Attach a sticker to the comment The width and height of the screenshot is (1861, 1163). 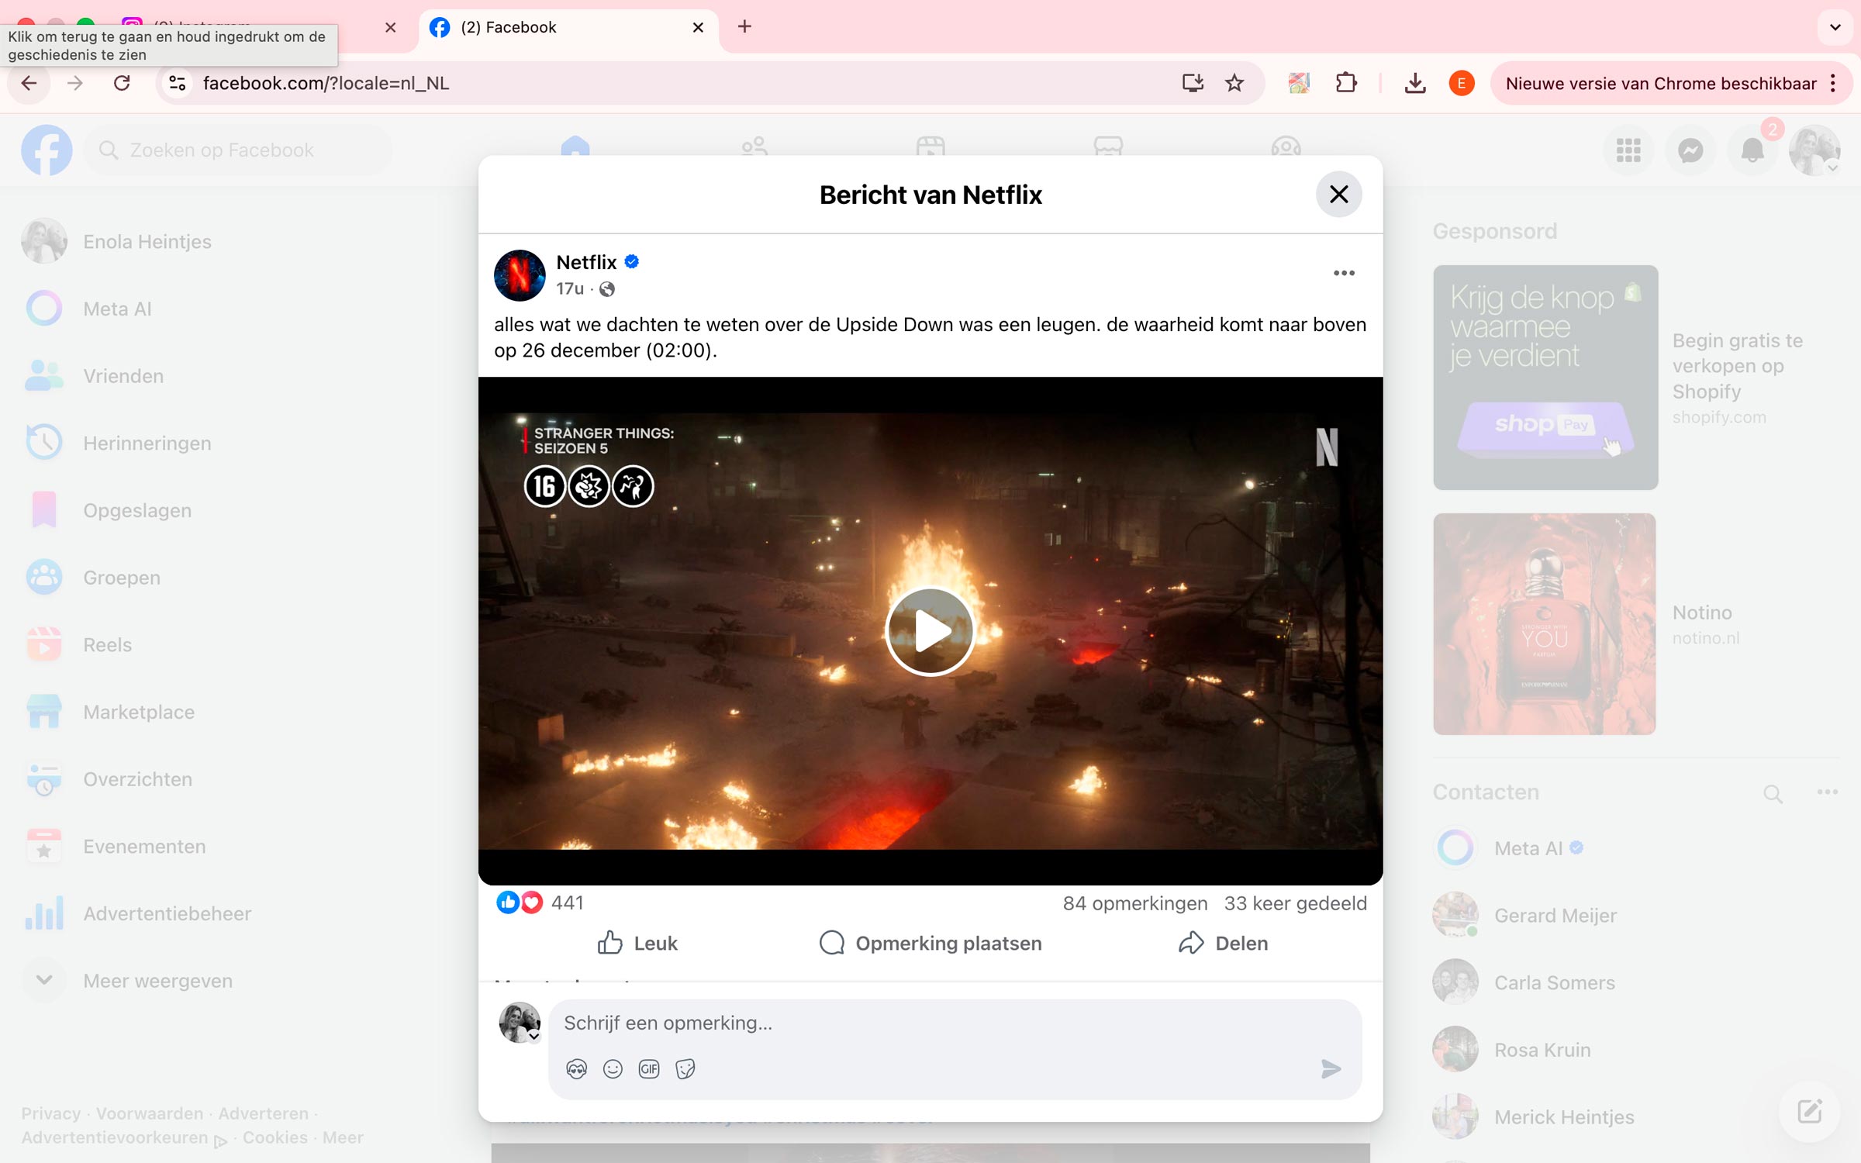point(685,1068)
